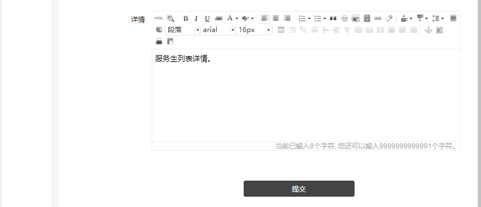Screen dimensions: 481x207
Task: Toggle bold formatting
Action: point(186,18)
